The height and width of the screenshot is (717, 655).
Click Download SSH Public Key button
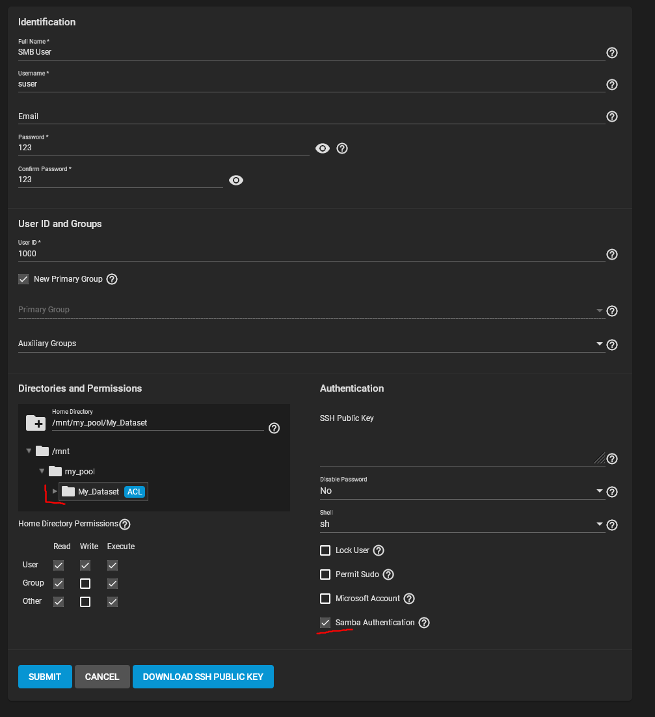tap(203, 677)
